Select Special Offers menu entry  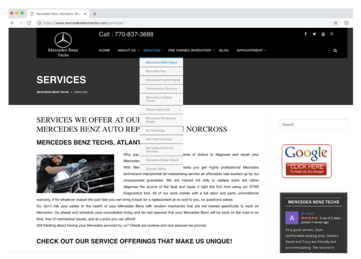[161, 169]
